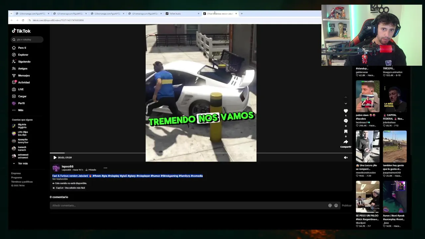Click the Añadir comentario field
The image size is (425, 239).
189,205
